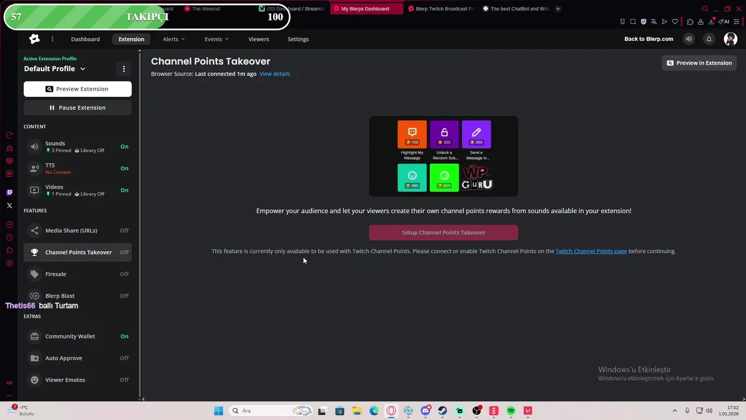Toggle Auto Approve Off status
The image size is (746, 420).
(124, 358)
